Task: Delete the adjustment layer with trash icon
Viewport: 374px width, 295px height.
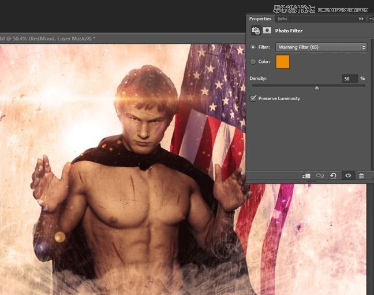Action: click(361, 176)
